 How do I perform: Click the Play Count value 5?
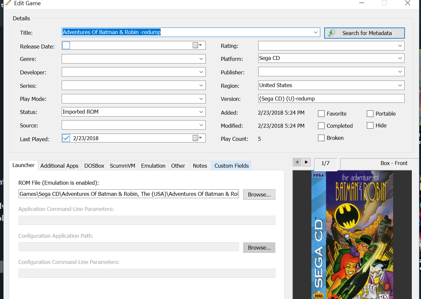coord(259,139)
